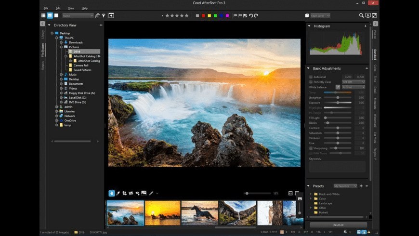Select the 2016 folder in the tree
Screen dimensions: 419x236
(77, 52)
